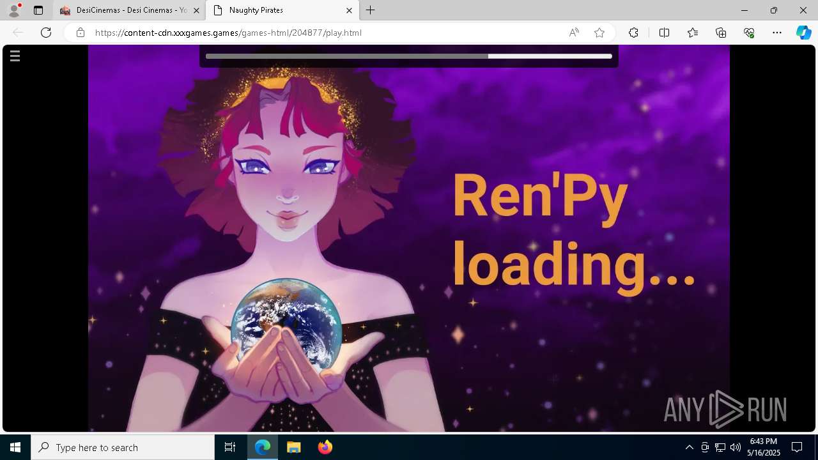
Task: Open Collections panel
Action: point(721,33)
